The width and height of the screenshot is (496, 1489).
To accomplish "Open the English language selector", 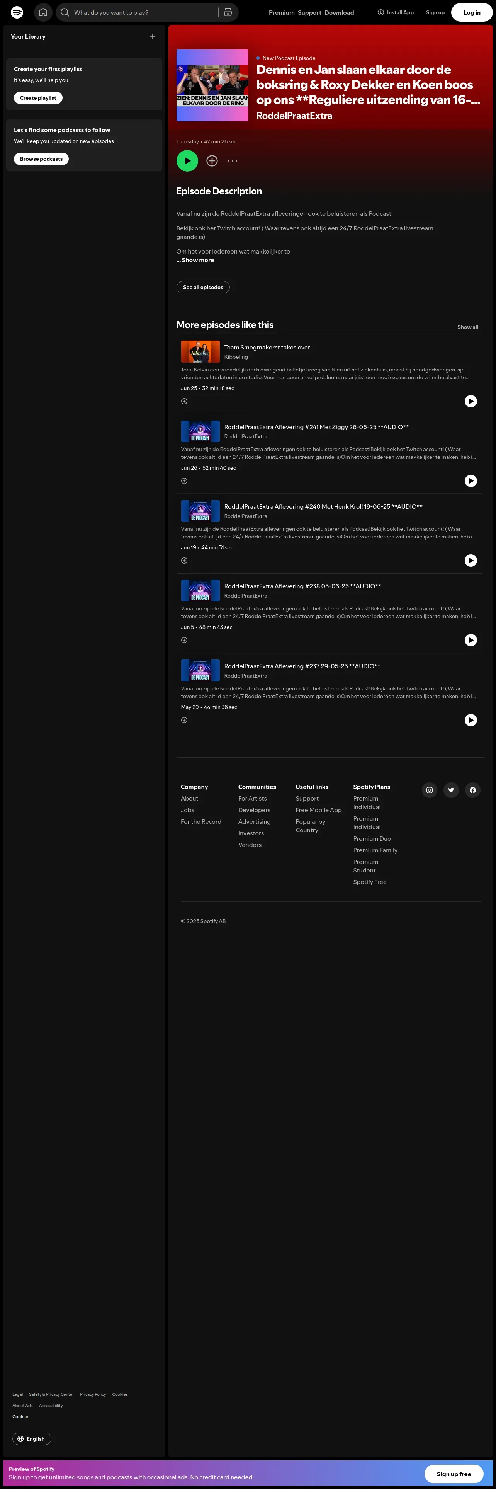I will (x=32, y=1439).
